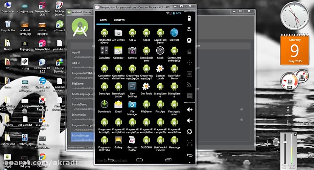Increase emulator volume with volume up
The image size is (314, 170).
[189, 109]
